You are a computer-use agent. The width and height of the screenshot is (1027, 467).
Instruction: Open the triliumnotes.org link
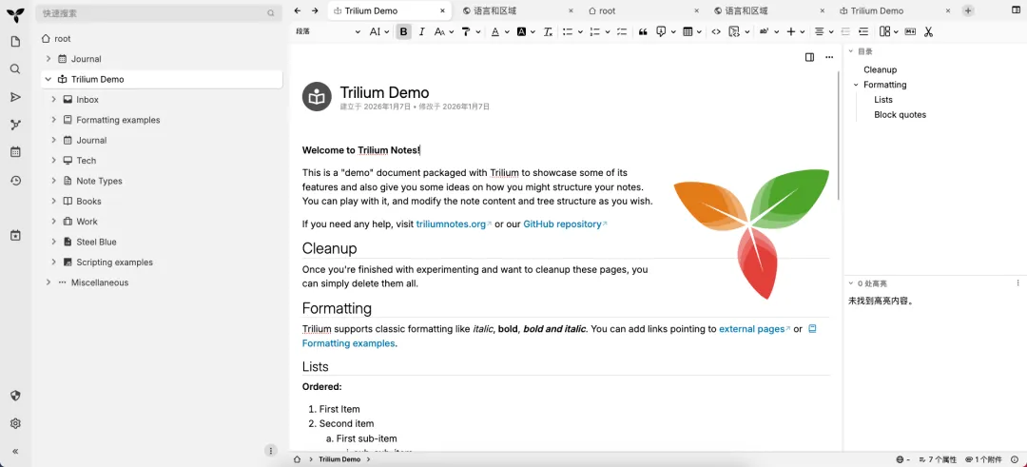tap(453, 224)
